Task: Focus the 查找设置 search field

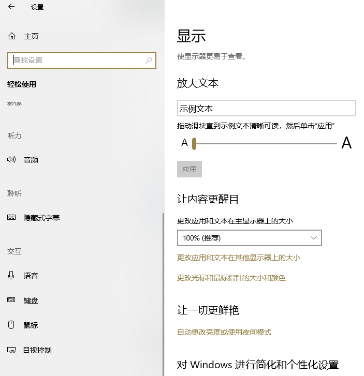Action: [x=78, y=61]
